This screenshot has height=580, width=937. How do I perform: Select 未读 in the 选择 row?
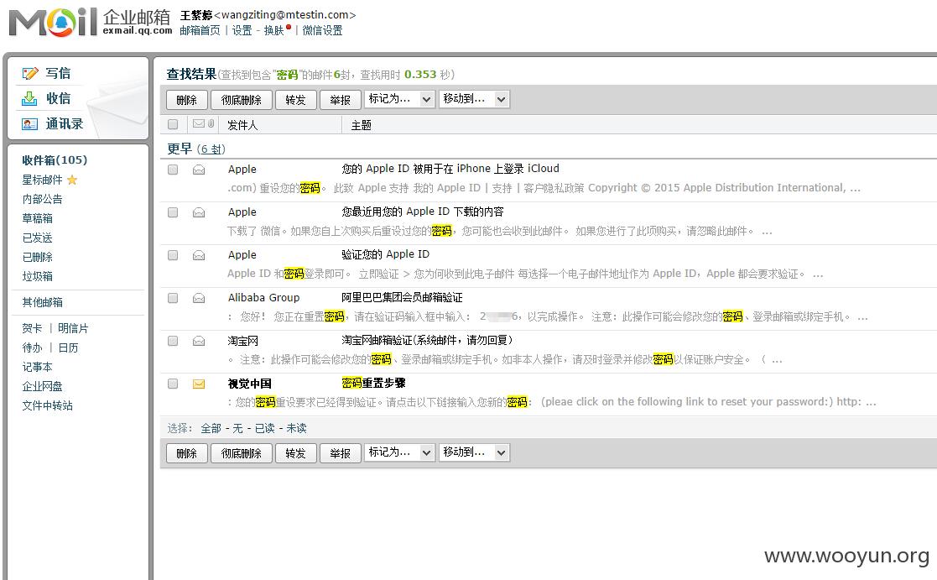point(296,428)
